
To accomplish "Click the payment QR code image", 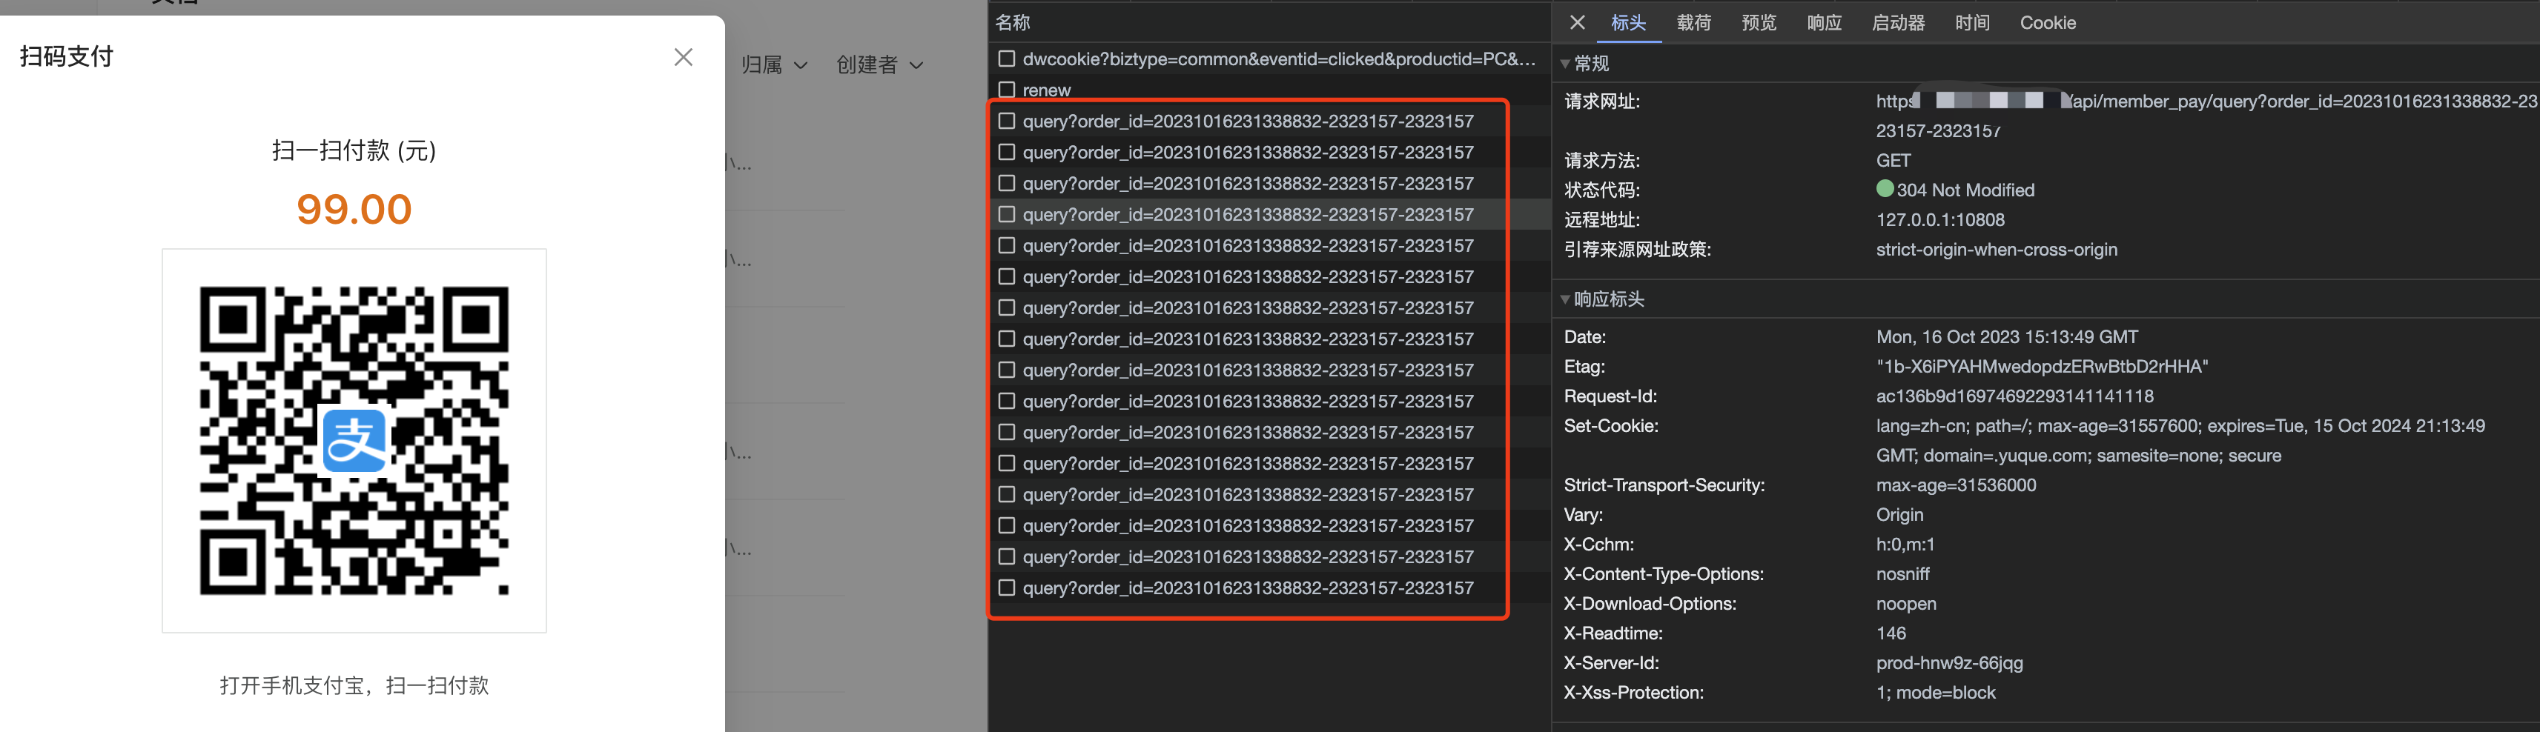I will click(354, 440).
